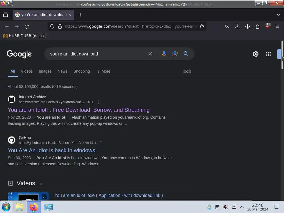Show desktop using taskbar corner button
The height and width of the screenshot is (213, 284).
point(277,207)
